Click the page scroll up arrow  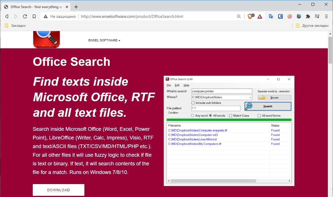point(330,34)
